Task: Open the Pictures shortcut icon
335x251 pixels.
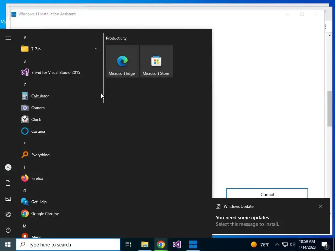Action: tap(8, 199)
